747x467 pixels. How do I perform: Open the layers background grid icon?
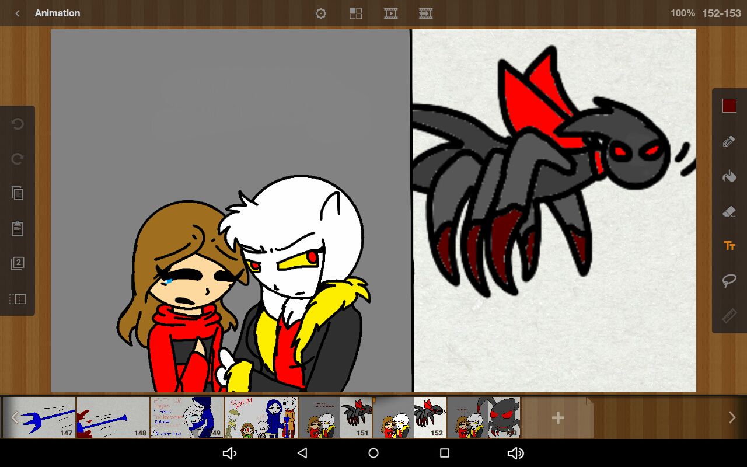pos(356,13)
